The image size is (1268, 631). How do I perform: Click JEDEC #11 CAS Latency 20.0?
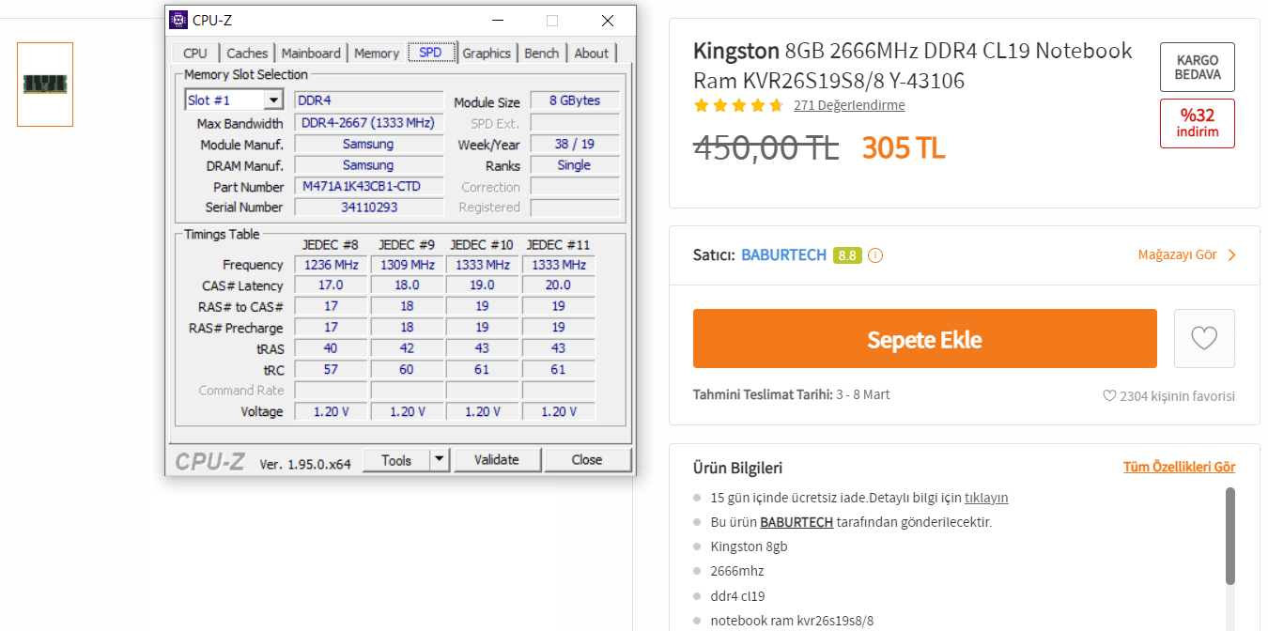pyautogui.click(x=558, y=285)
